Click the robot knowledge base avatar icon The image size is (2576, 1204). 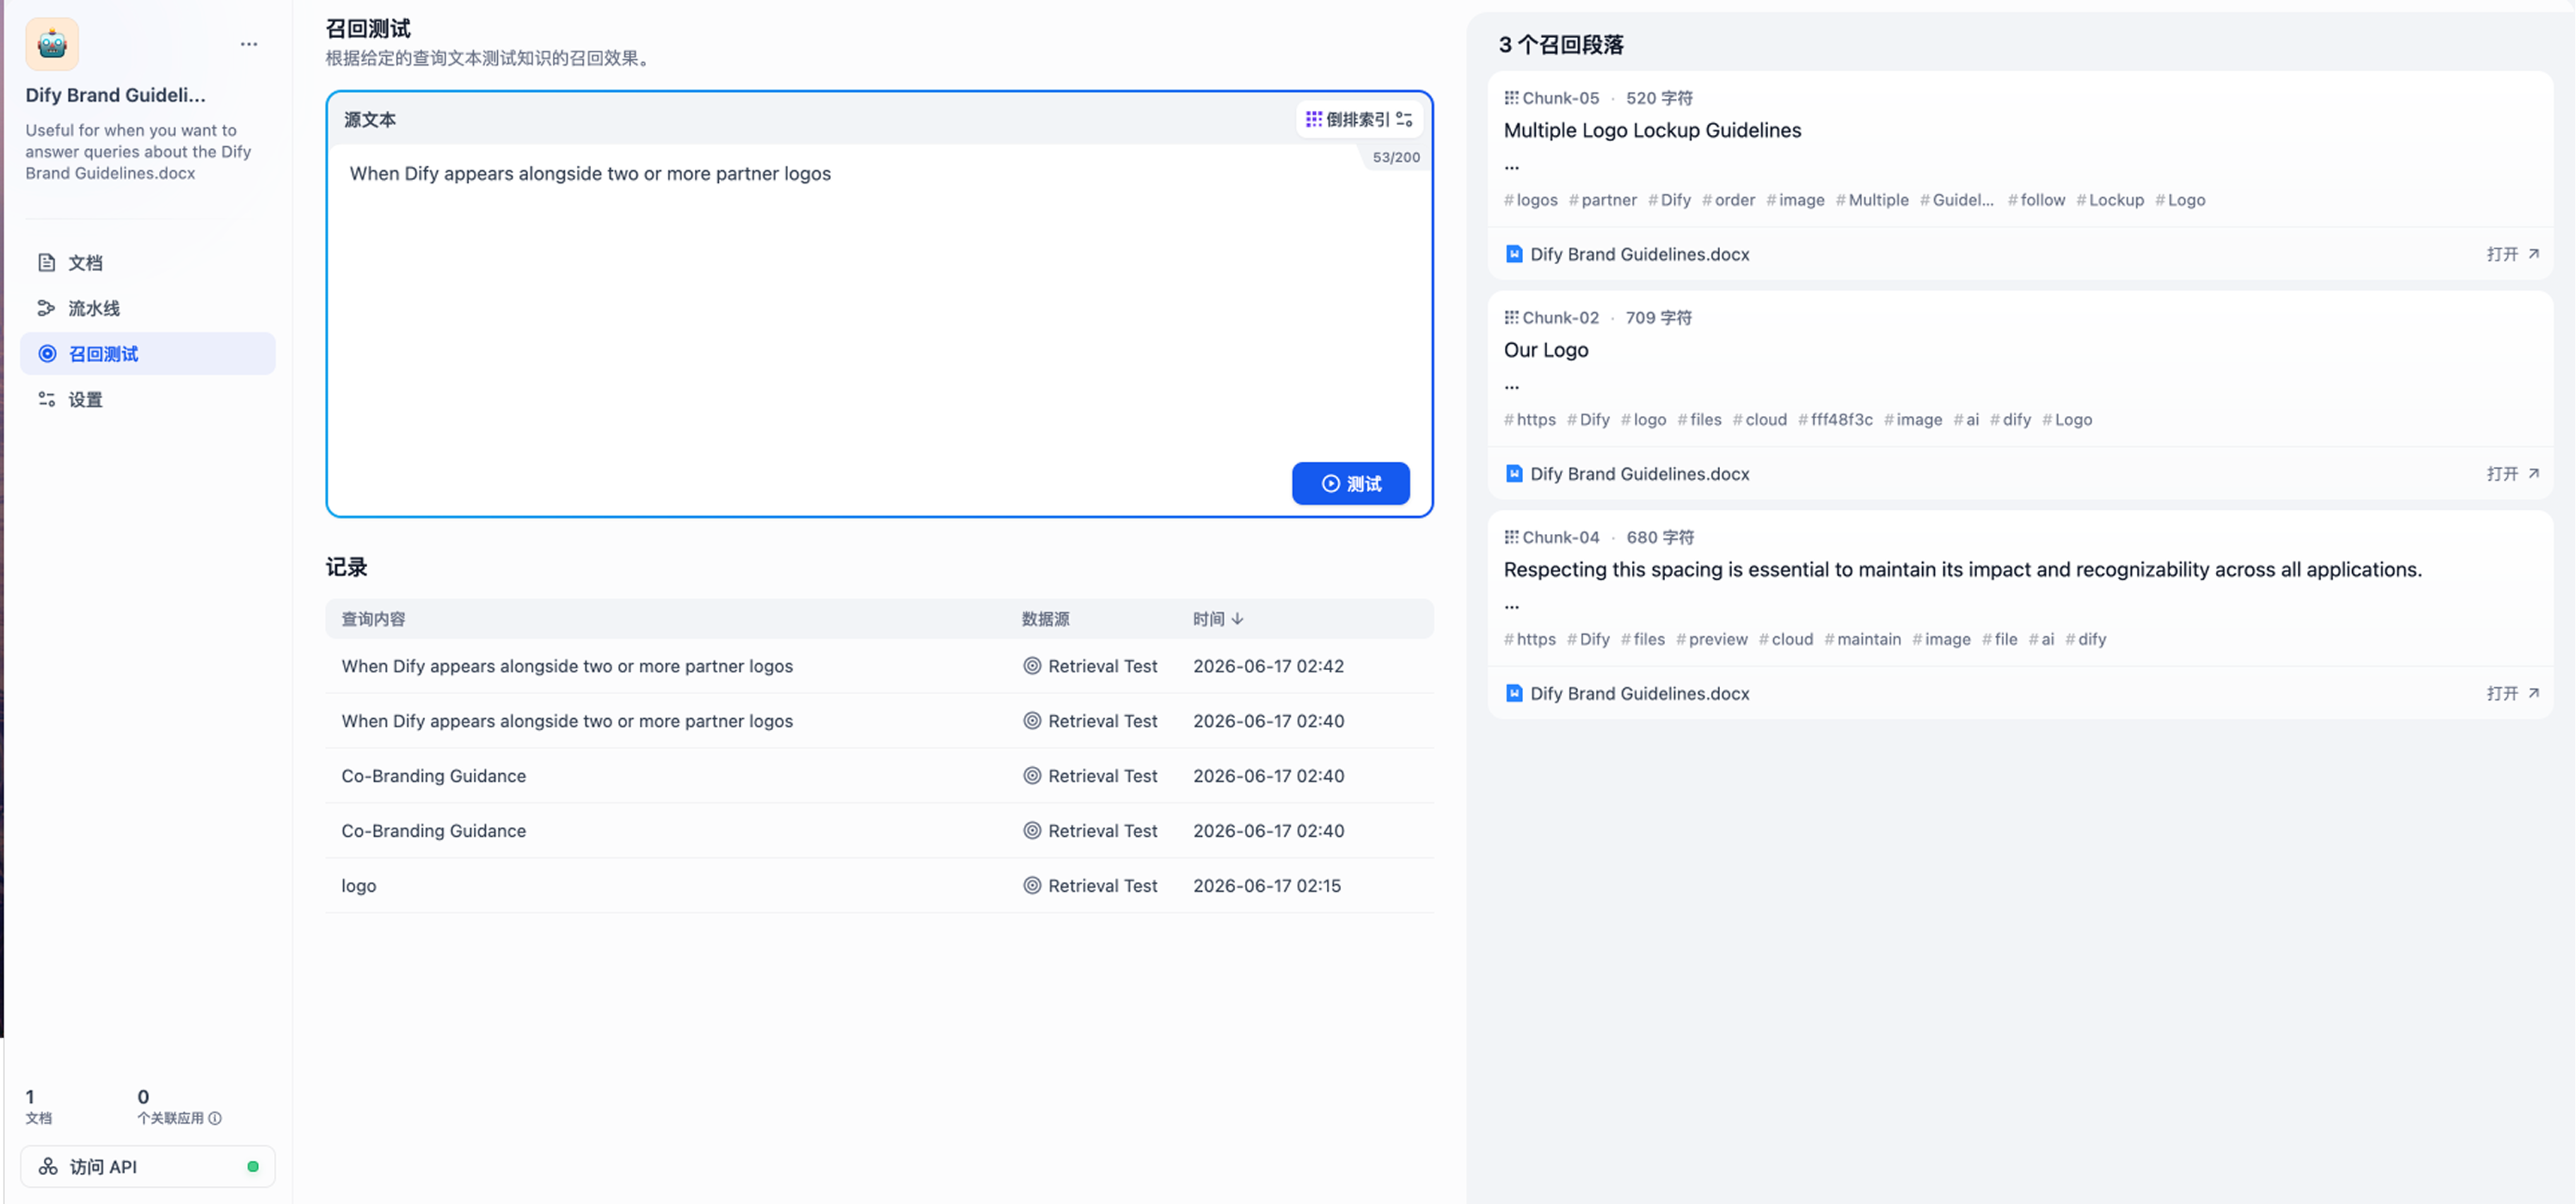[x=52, y=44]
